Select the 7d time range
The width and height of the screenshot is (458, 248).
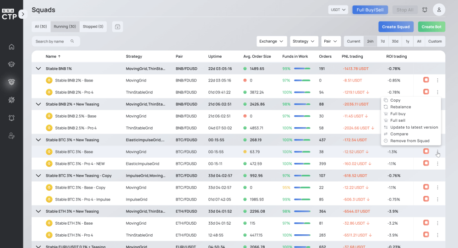(382, 41)
